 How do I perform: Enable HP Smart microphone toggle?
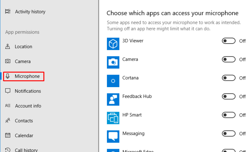tap(229, 115)
